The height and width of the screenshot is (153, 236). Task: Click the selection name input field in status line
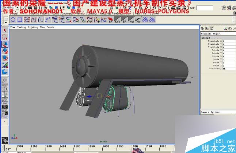(x=205, y=8)
